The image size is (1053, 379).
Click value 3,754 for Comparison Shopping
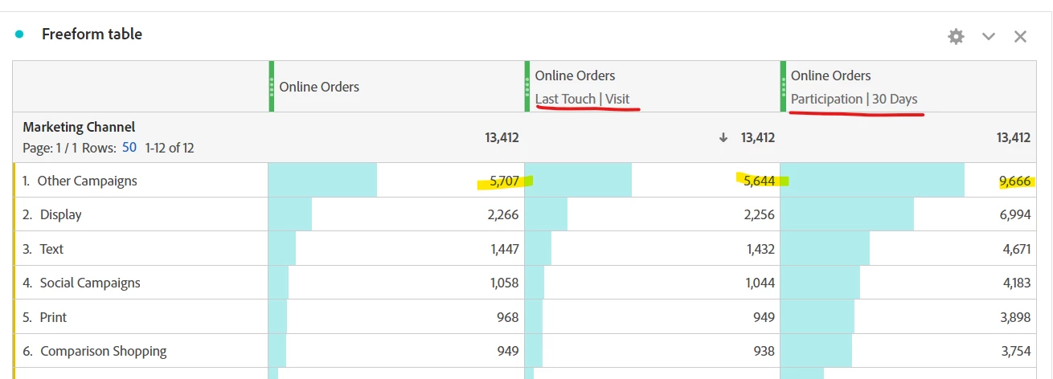[x=1016, y=351]
